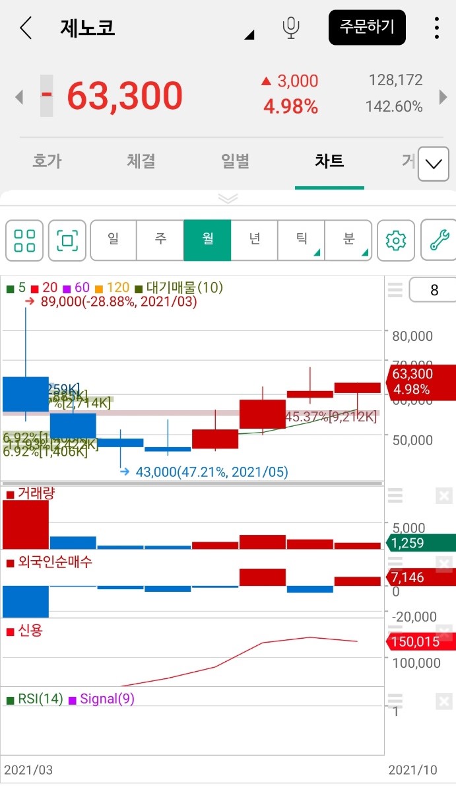Tap the 120-period moving average legend
This screenshot has width=456, height=786.
tap(112, 288)
